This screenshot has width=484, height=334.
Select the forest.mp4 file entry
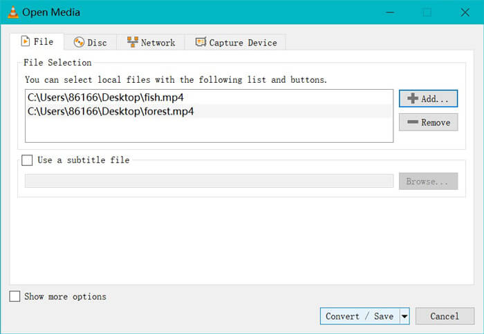(209, 111)
